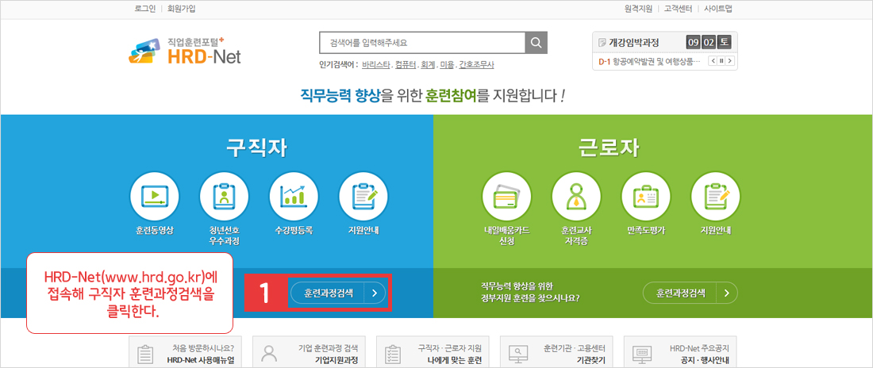
Task: Open 만족도평가 icon
Action: 646,197
